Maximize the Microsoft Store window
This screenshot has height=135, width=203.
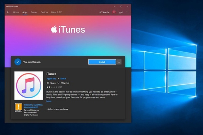click(x=121, y=6)
